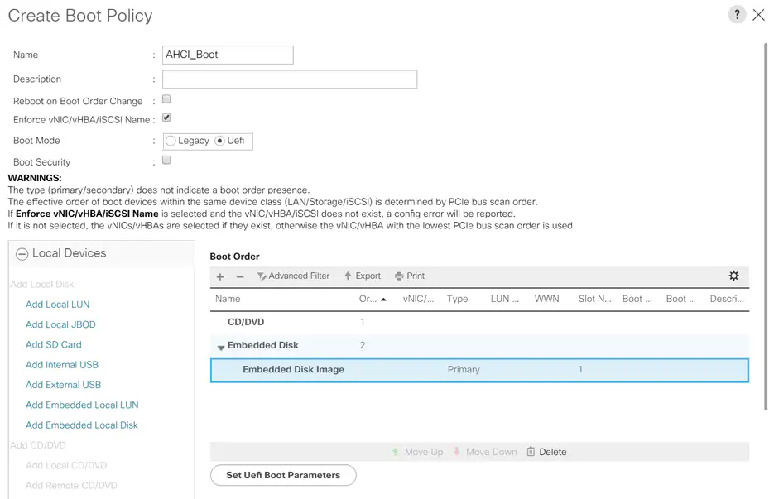This screenshot has height=499, width=774.
Task: Click the Move Up arrow
Action: pyautogui.click(x=417, y=452)
